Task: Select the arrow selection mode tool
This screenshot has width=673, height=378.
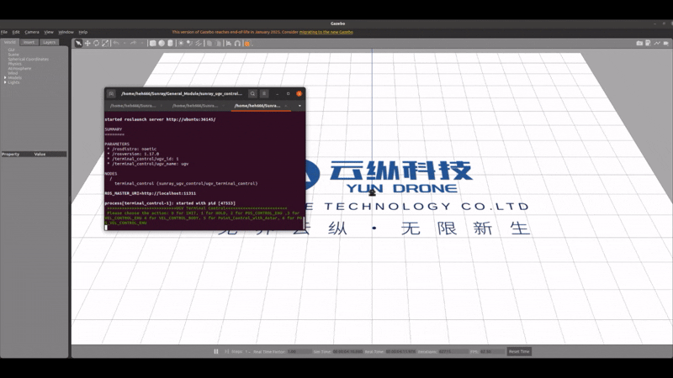Action: pyautogui.click(x=78, y=44)
